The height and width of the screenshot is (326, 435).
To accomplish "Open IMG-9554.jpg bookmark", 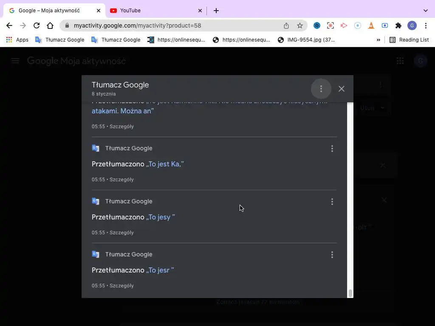I will (x=306, y=39).
